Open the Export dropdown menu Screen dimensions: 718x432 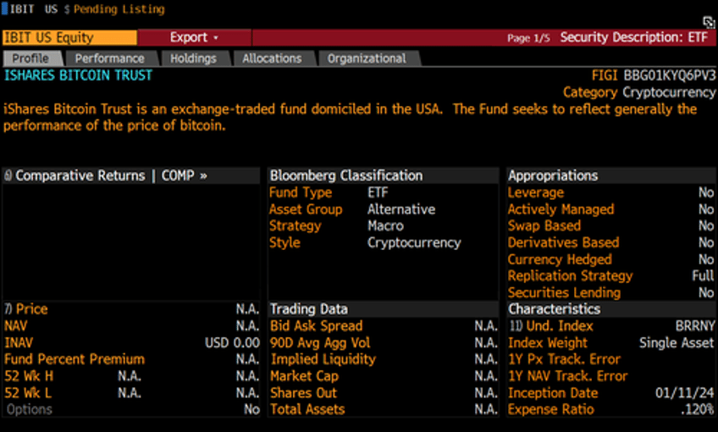tap(194, 37)
